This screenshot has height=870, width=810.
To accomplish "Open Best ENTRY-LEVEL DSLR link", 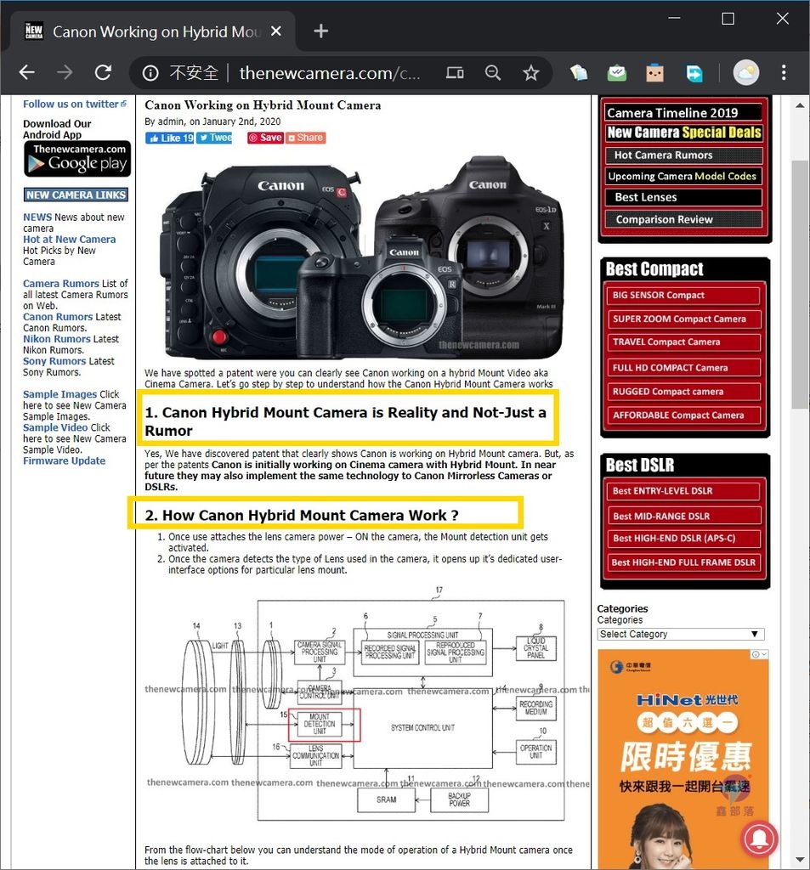I will click(x=683, y=491).
